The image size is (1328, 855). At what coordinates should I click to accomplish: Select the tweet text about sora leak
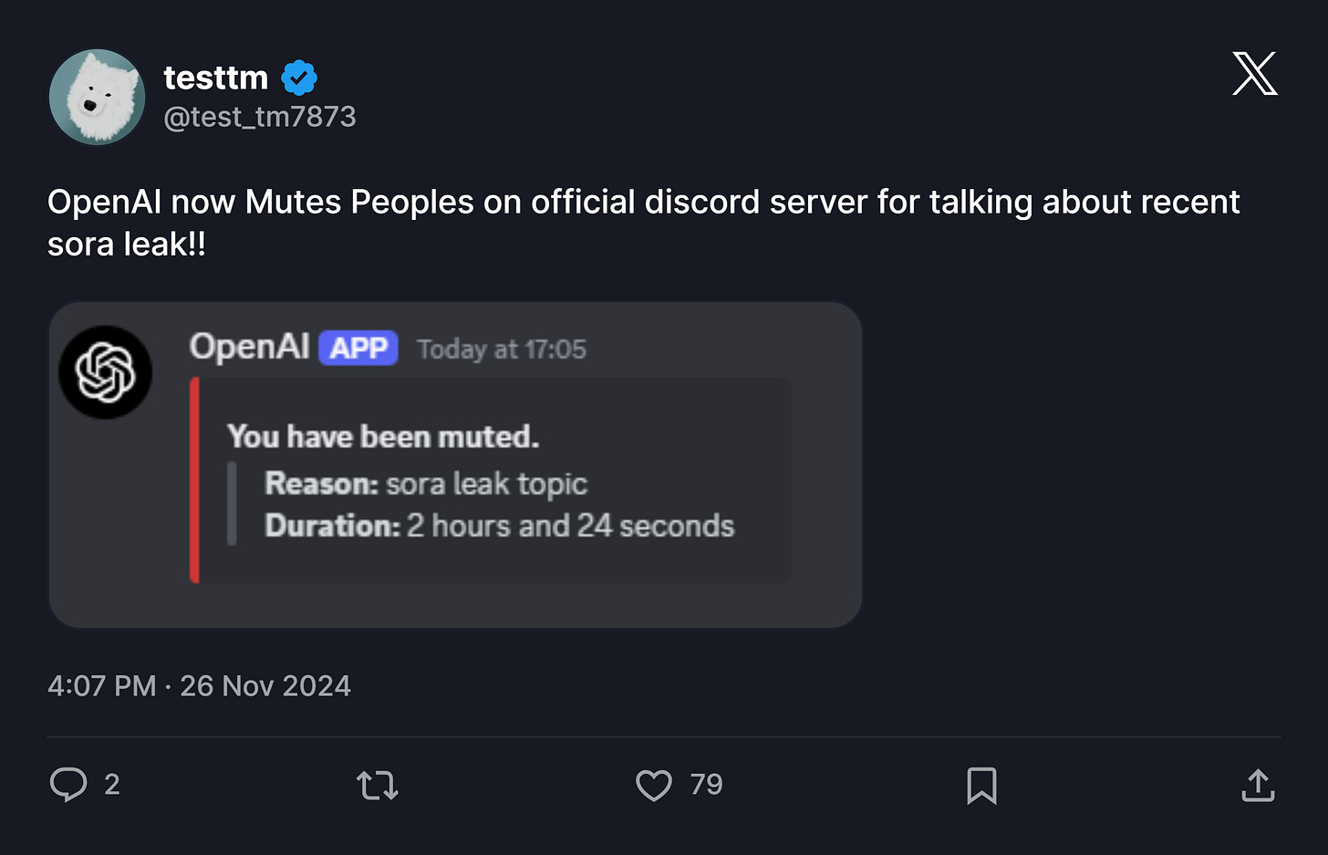pyautogui.click(x=644, y=223)
